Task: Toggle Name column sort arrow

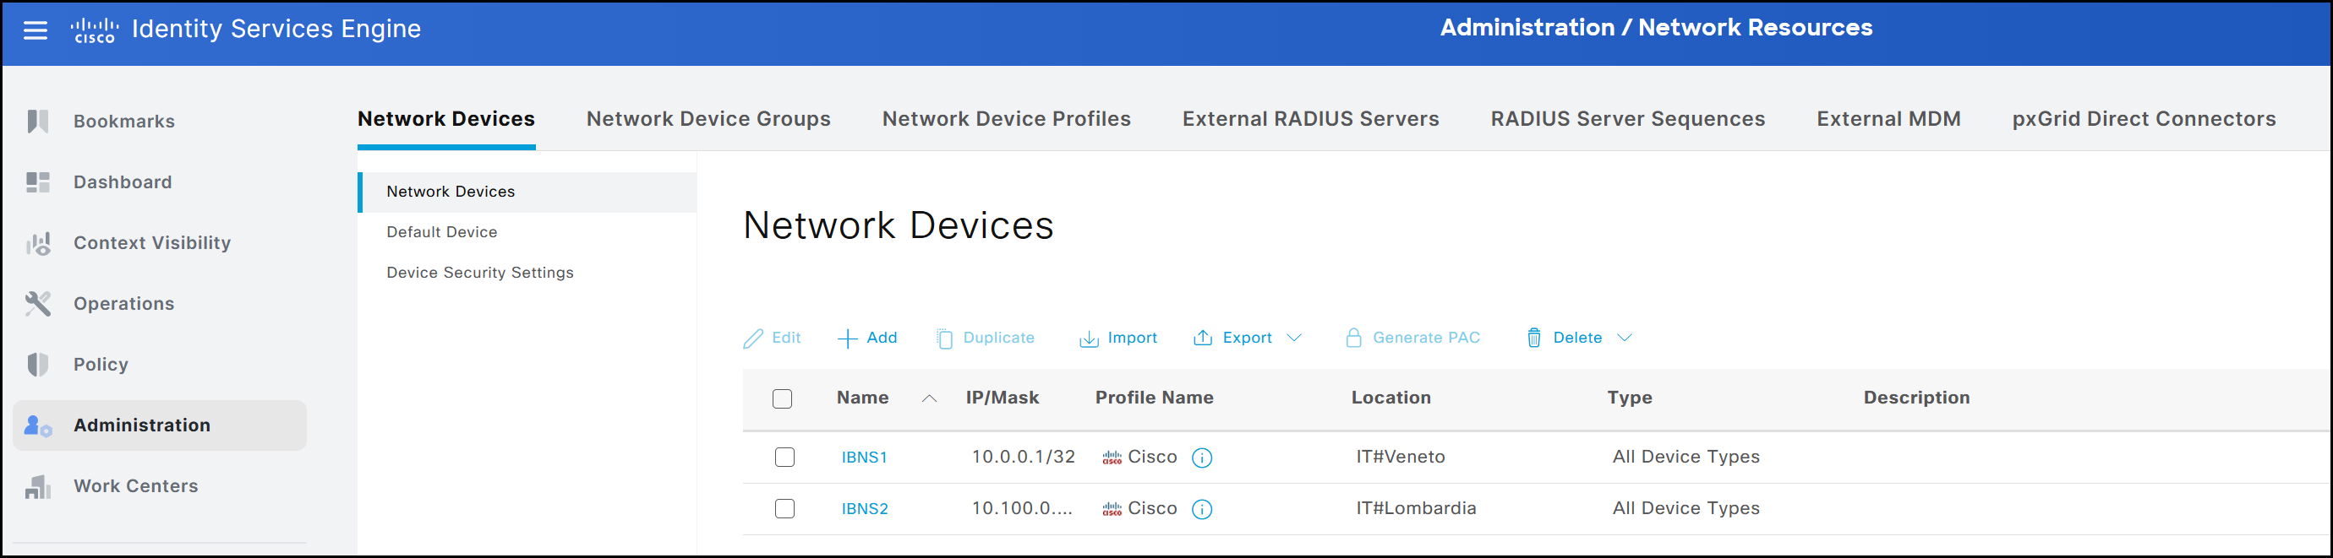Action: click(x=928, y=398)
